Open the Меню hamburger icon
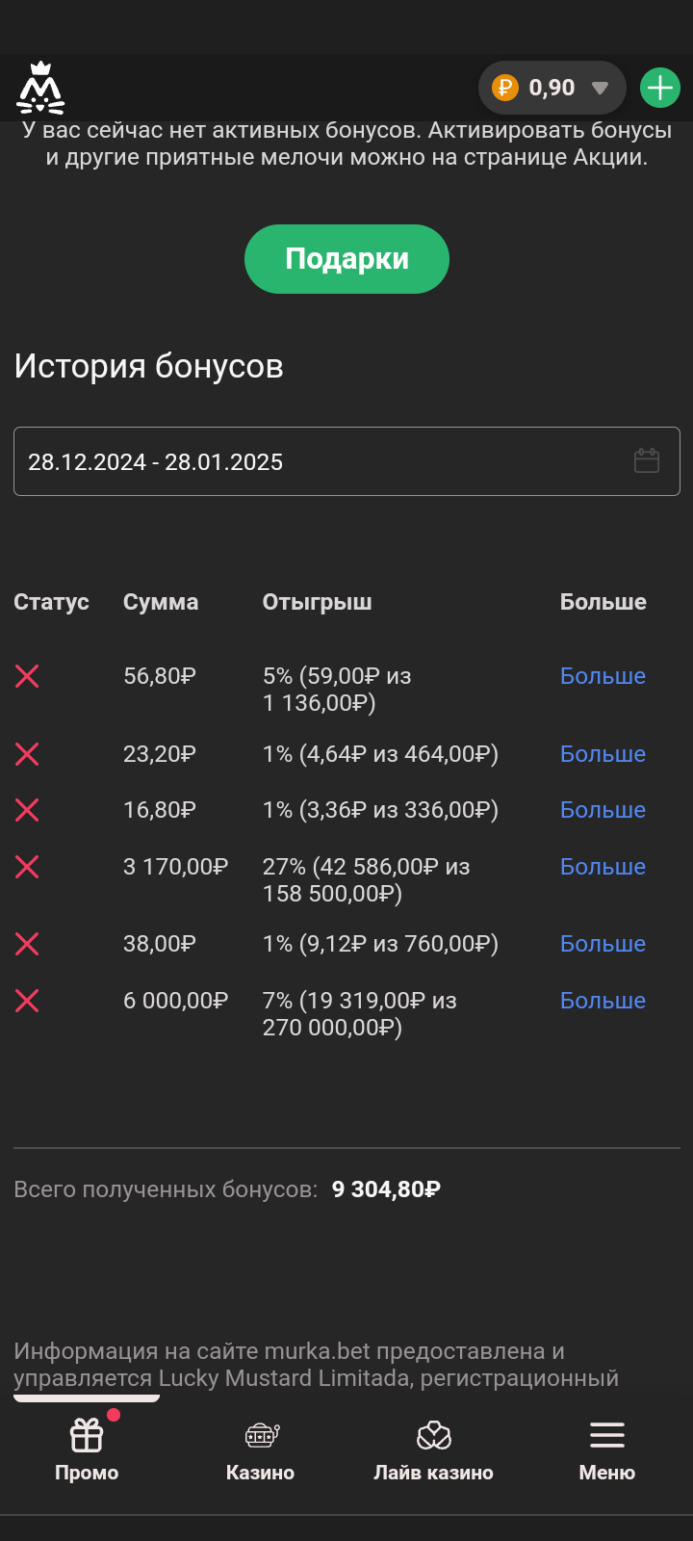 tap(607, 1450)
